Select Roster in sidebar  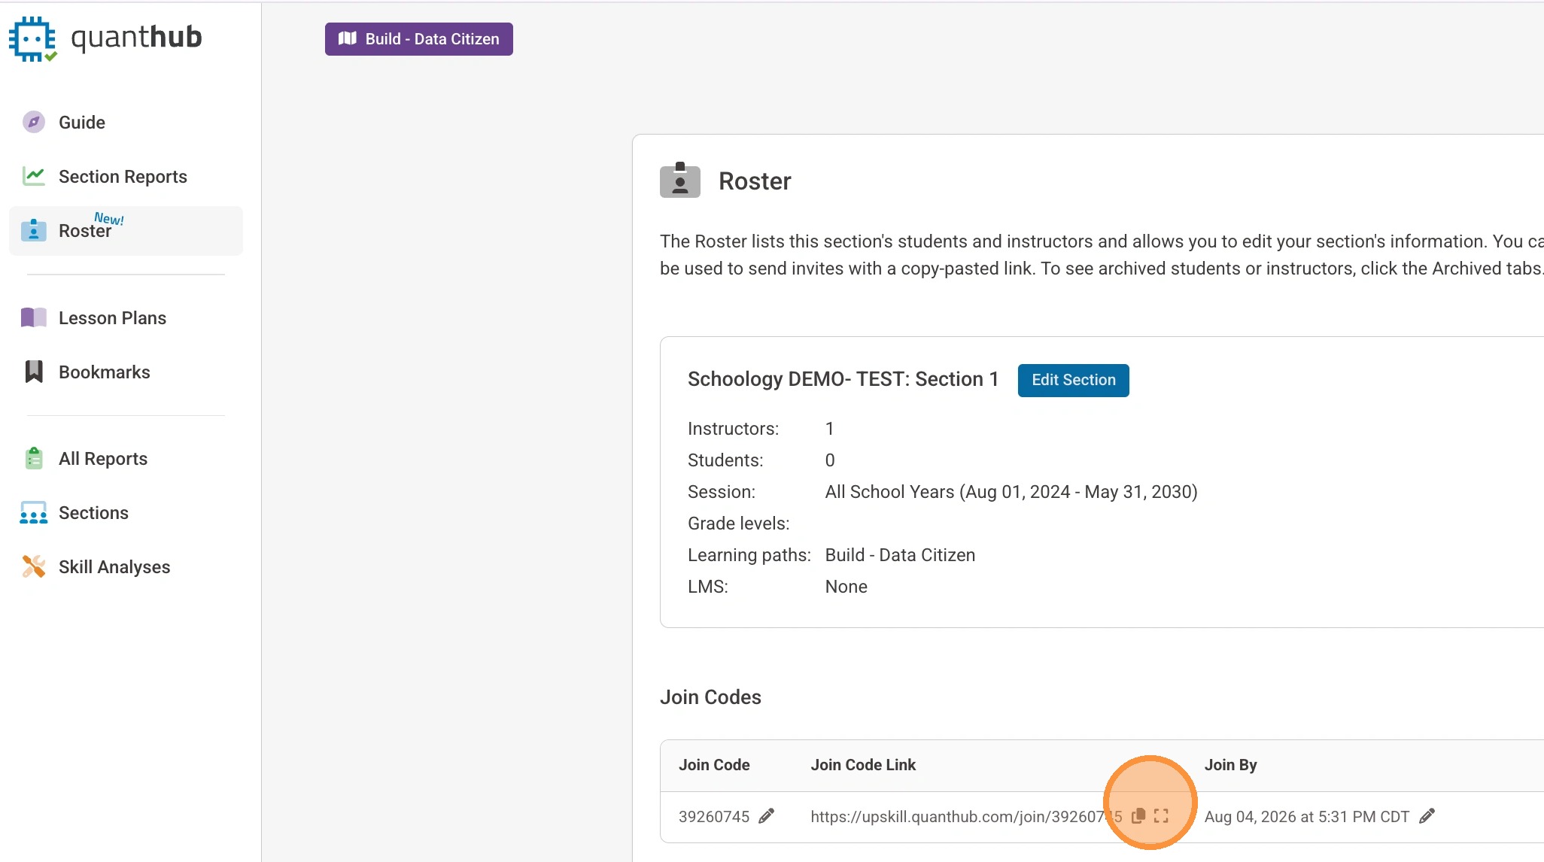[x=84, y=231]
